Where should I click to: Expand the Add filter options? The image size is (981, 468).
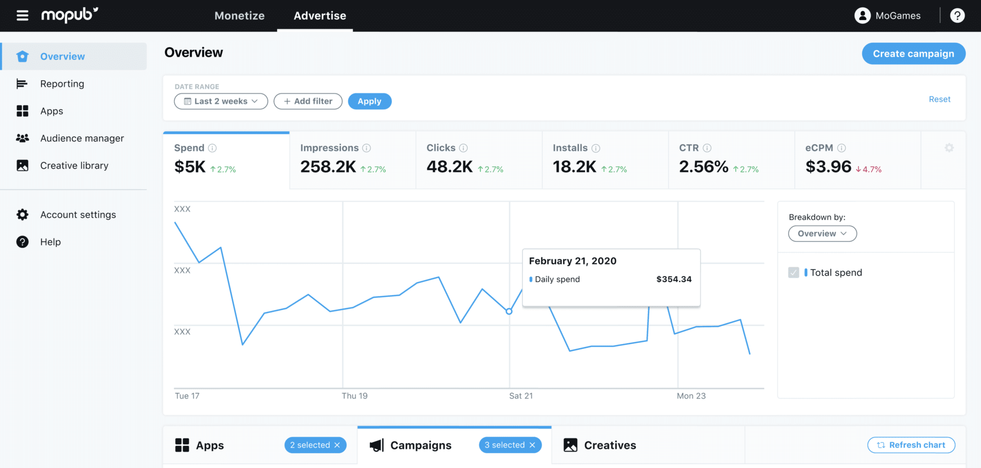click(308, 101)
